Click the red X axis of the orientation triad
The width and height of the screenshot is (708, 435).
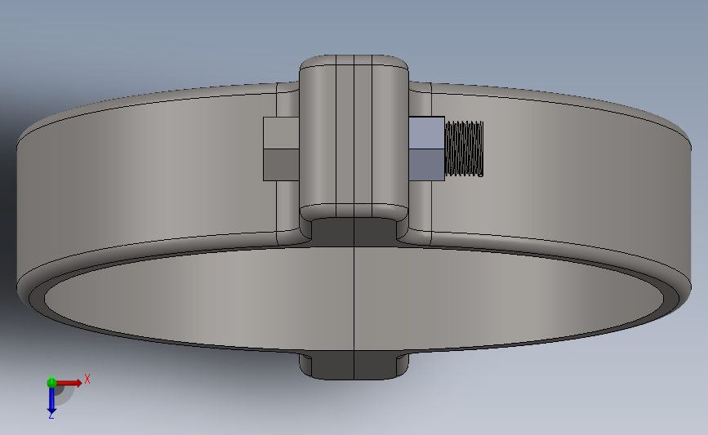[x=69, y=383]
